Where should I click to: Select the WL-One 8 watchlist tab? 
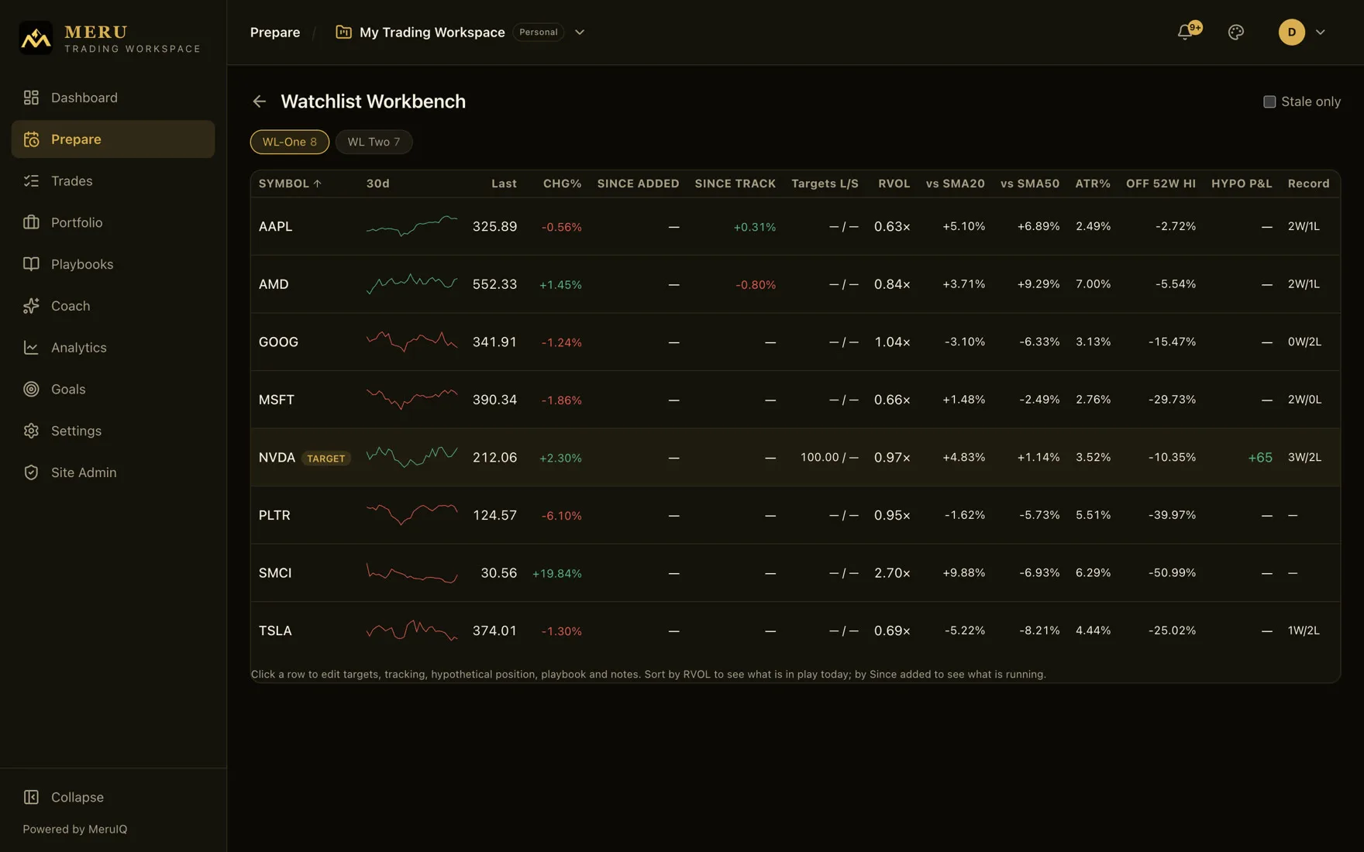pos(289,142)
